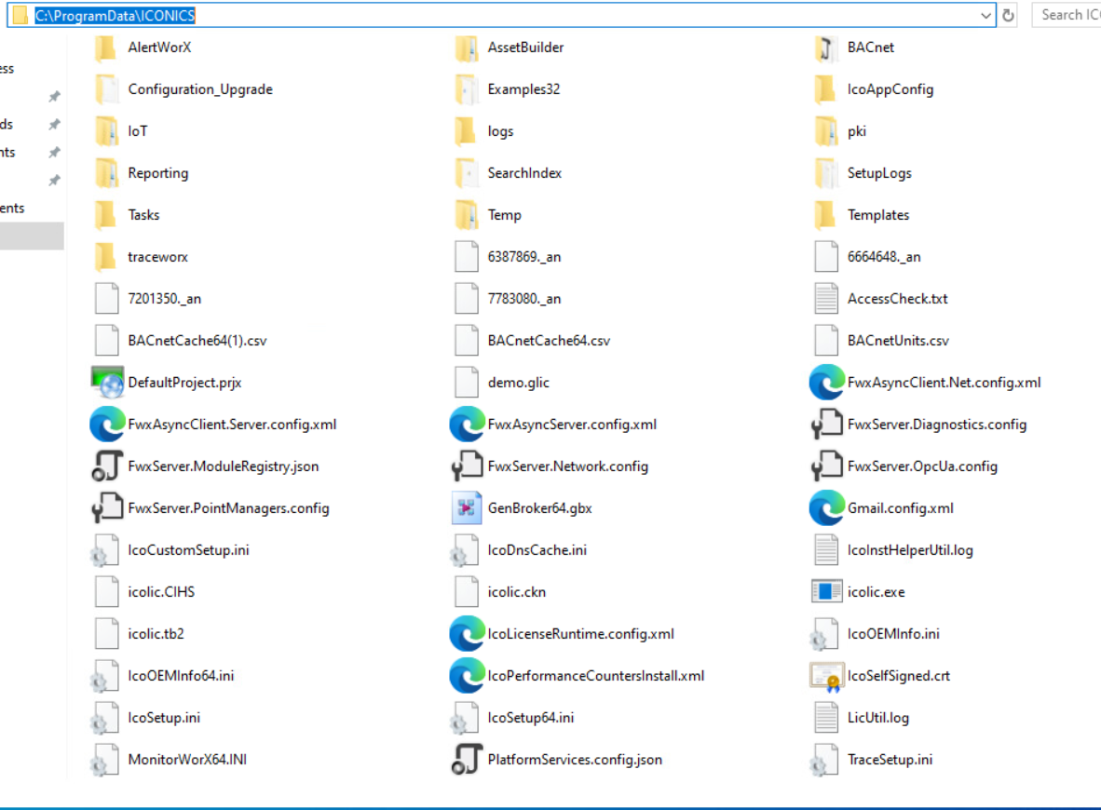
Task: Select the IcoInstHelperUtil.log file icon
Action: (825, 550)
